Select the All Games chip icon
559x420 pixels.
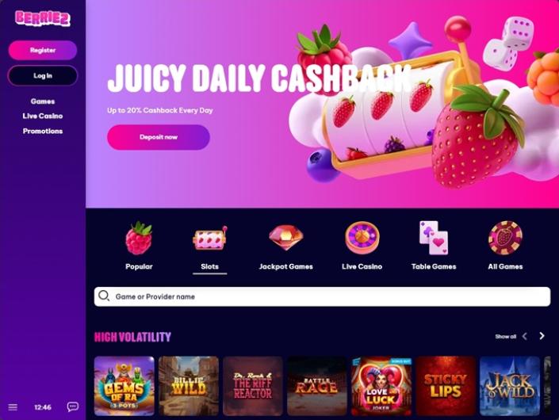click(x=505, y=238)
